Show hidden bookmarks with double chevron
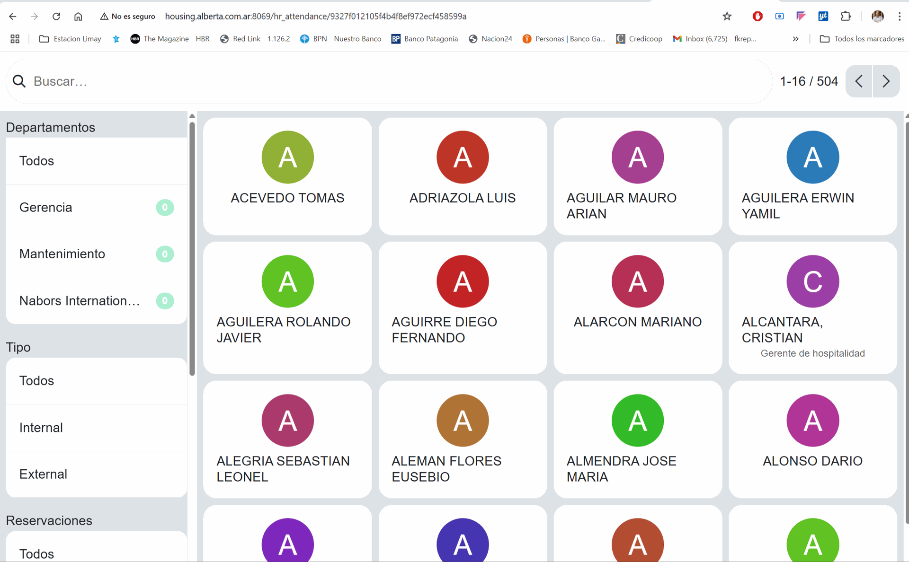The width and height of the screenshot is (909, 562). pyautogui.click(x=795, y=39)
